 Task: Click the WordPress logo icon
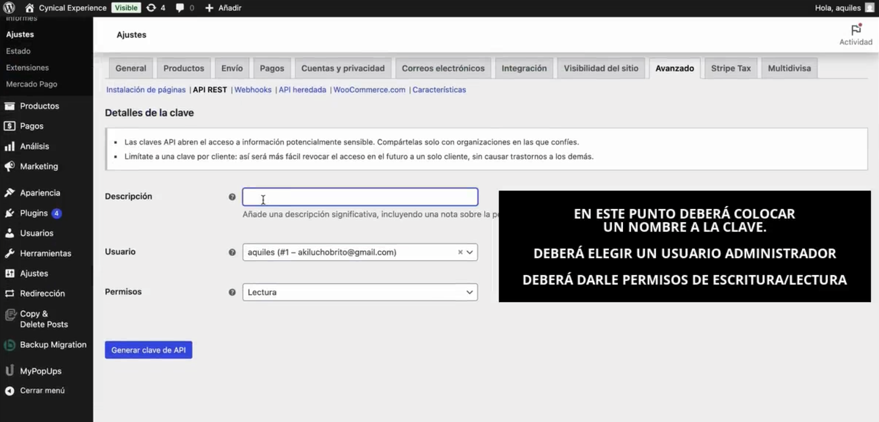[x=9, y=8]
